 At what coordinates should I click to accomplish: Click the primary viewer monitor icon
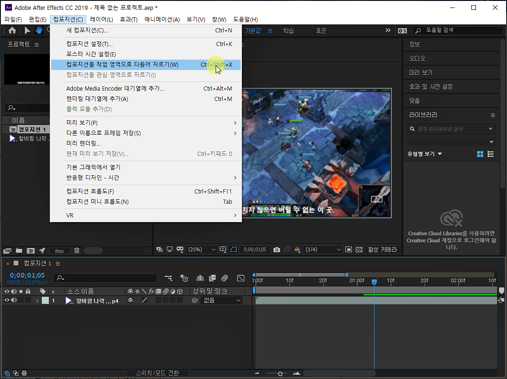[170, 249]
